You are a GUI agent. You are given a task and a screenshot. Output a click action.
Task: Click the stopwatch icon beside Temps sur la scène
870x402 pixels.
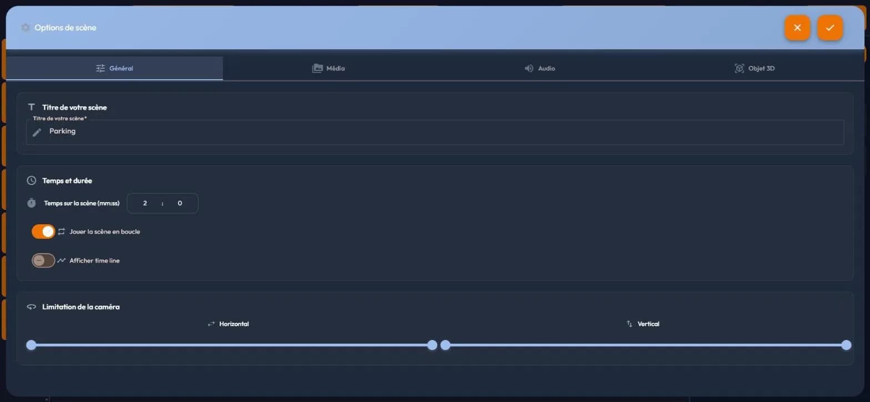pos(32,203)
